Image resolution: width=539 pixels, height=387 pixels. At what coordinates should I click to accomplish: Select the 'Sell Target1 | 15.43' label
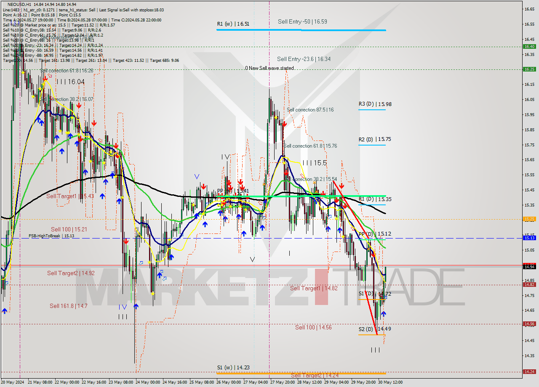tap(70, 196)
